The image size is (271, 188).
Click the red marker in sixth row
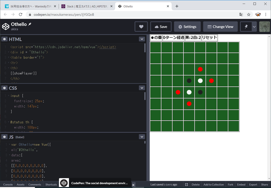(189, 104)
